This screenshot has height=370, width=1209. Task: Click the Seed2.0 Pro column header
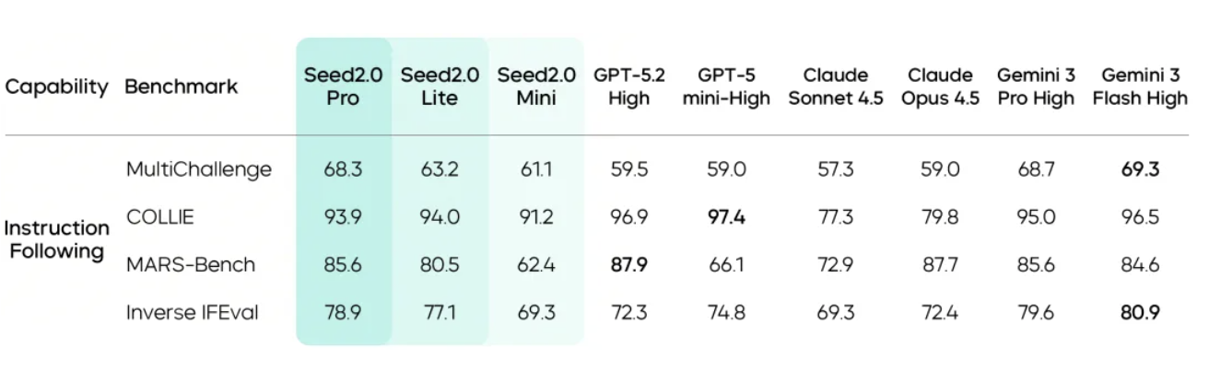343,86
